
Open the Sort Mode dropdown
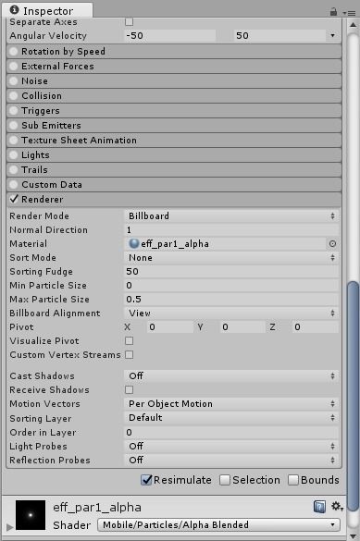[231, 258]
